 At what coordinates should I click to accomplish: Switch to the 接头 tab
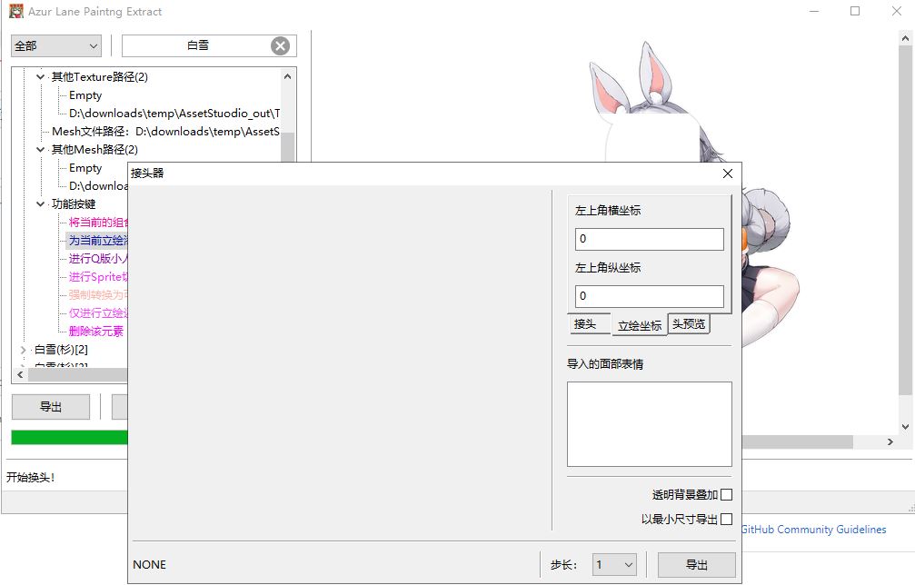[x=589, y=323]
